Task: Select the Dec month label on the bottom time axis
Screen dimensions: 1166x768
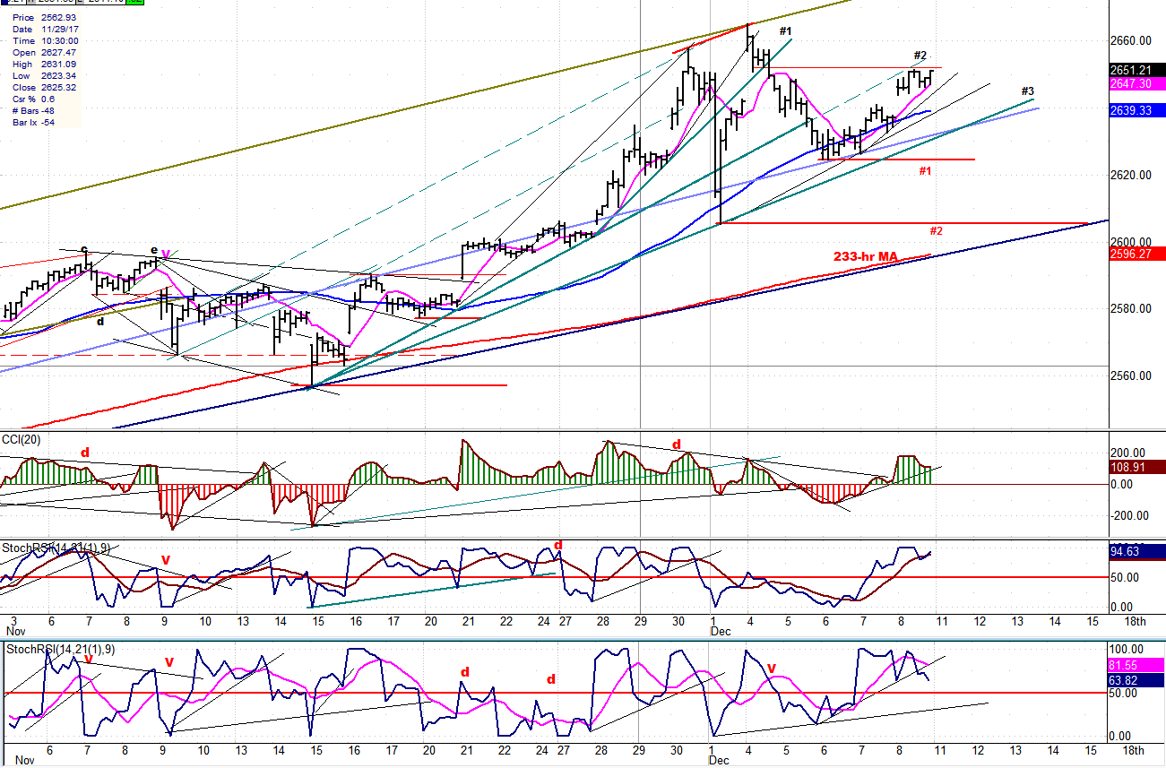Action: [x=720, y=760]
